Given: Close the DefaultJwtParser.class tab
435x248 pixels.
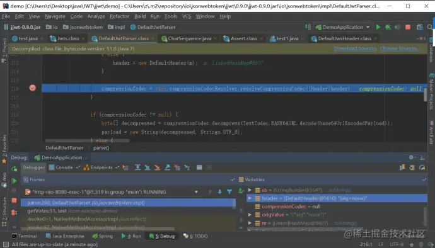Looking at the screenshot, I should [x=153, y=38].
